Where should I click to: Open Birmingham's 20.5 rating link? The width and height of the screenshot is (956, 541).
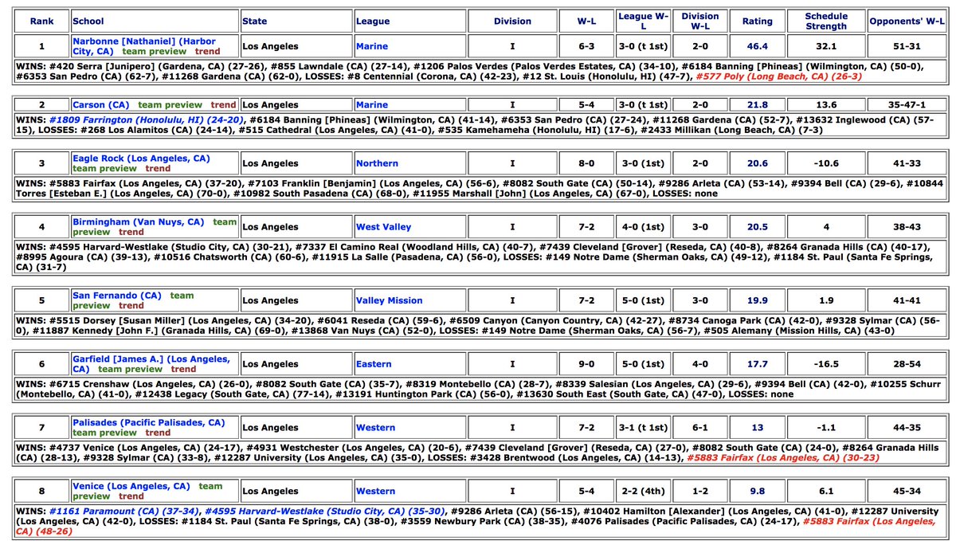click(x=757, y=227)
